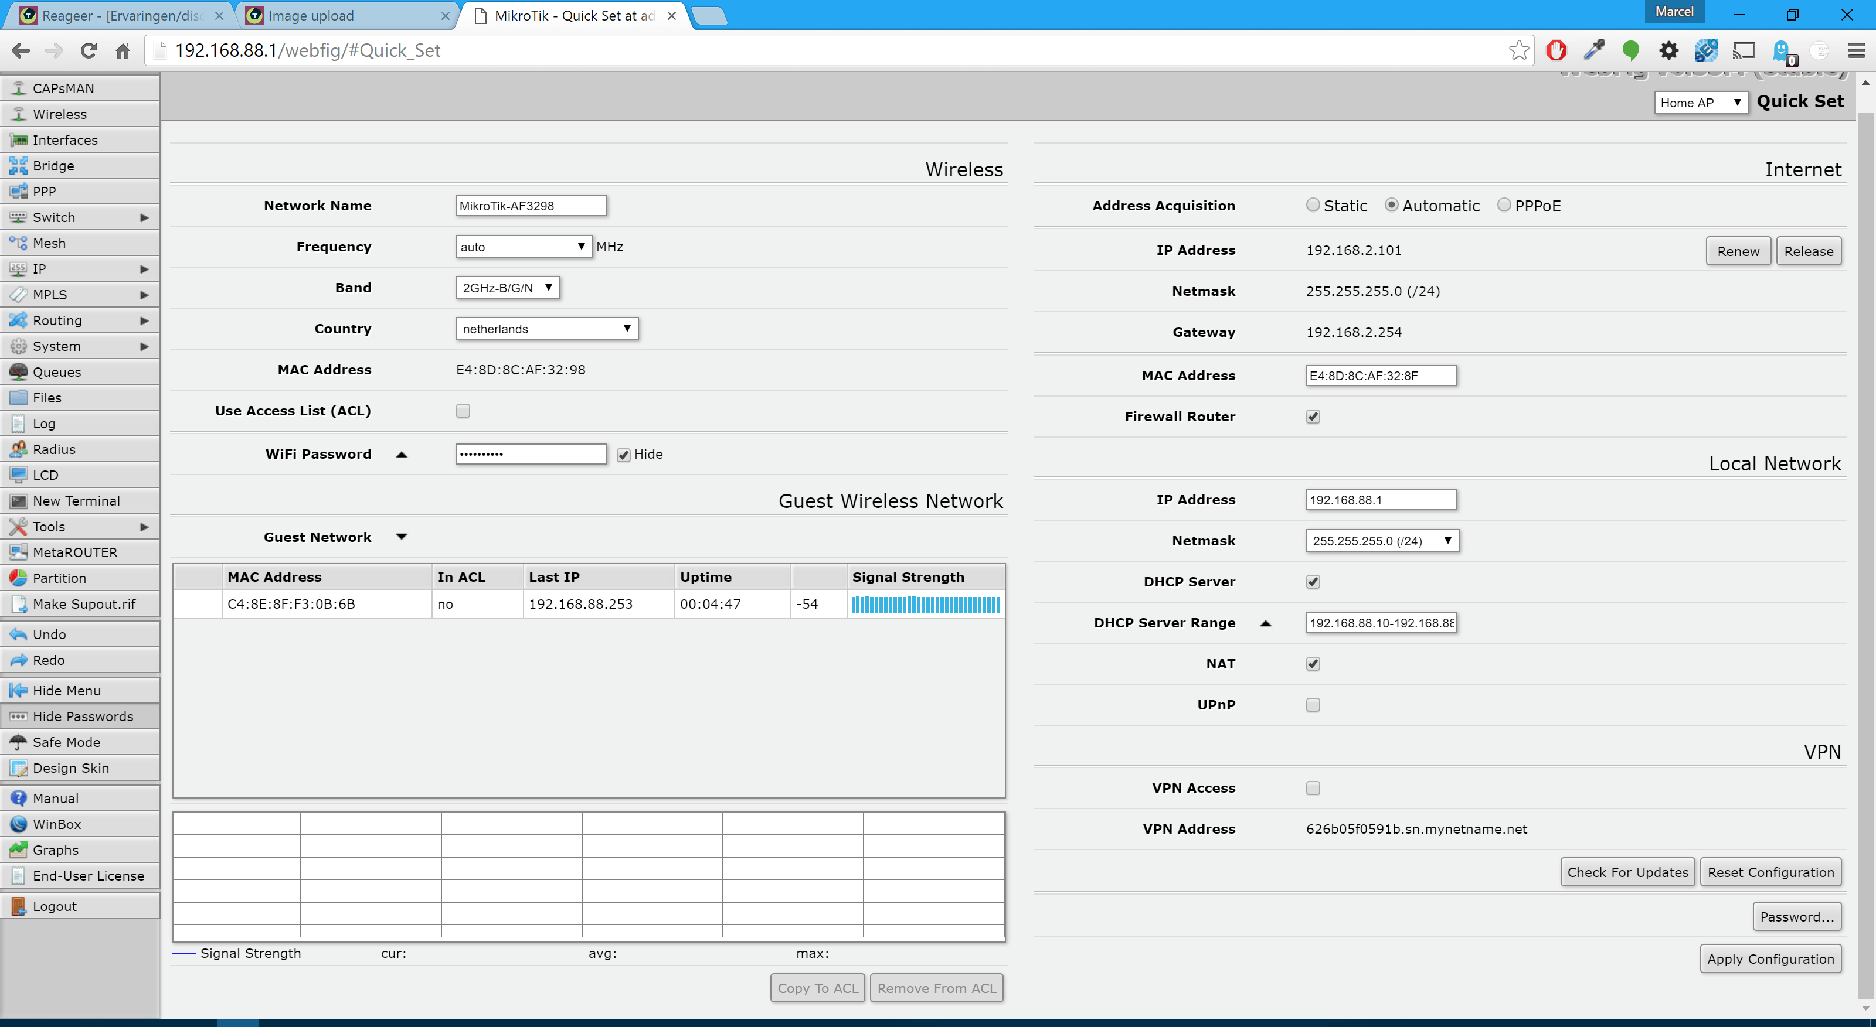This screenshot has width=1876, height=1027.
Task: Toggle DHCP Server checkbox
Action: (x=1313, y=582)
